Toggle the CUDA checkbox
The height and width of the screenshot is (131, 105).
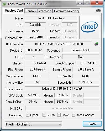[44, 115]
